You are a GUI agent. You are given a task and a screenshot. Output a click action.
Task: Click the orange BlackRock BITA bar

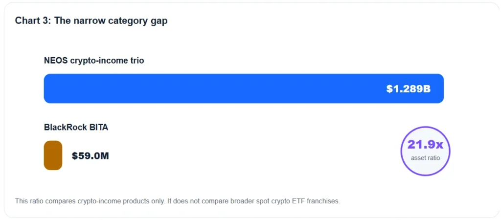(53, 155)
